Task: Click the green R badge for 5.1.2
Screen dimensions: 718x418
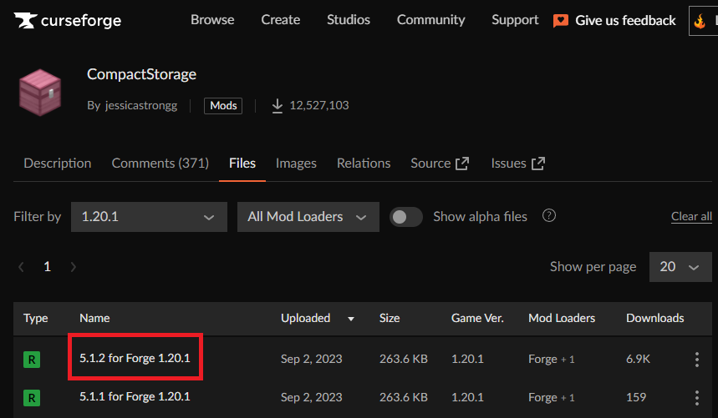Action: click(x=32, y=360)
